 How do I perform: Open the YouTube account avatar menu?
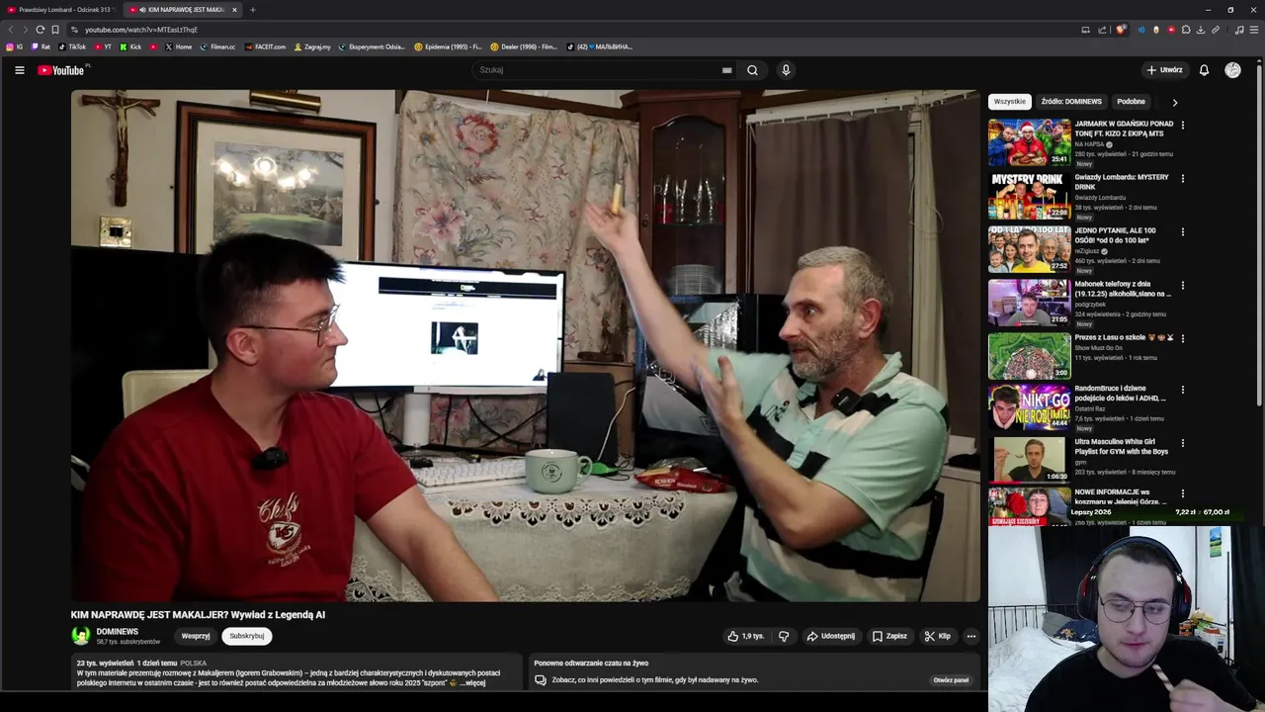pyautogui.click(x=1232, y=70)
